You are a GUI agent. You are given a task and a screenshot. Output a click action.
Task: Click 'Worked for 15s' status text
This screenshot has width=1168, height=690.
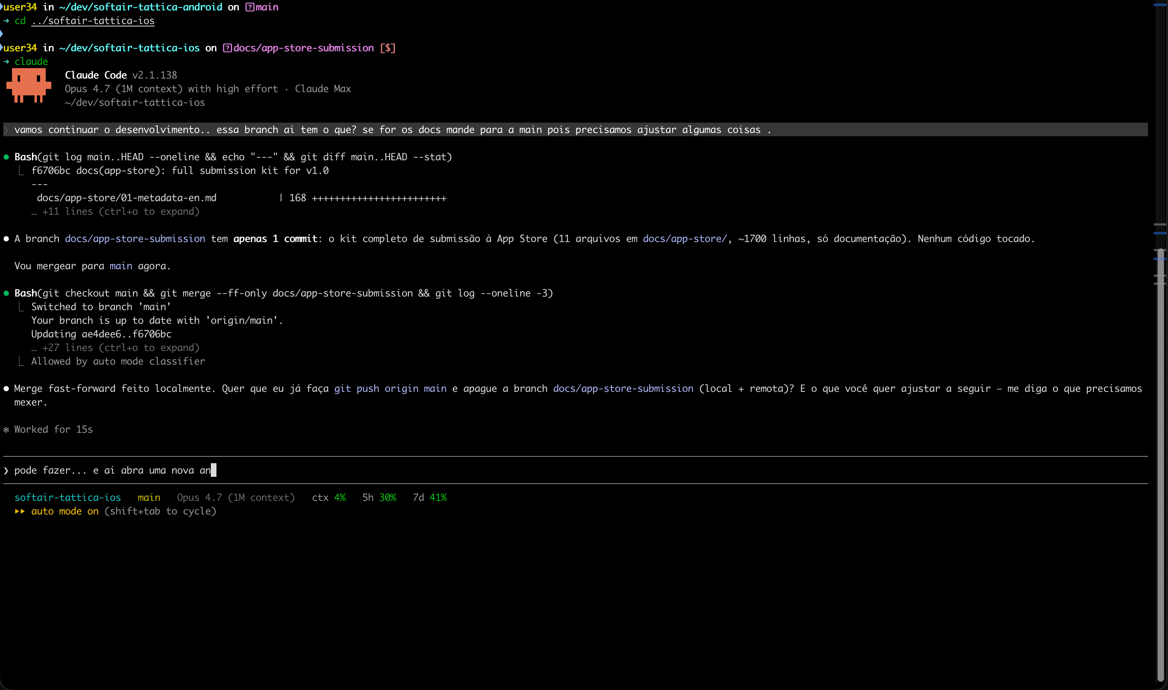[x=53, y=429]
